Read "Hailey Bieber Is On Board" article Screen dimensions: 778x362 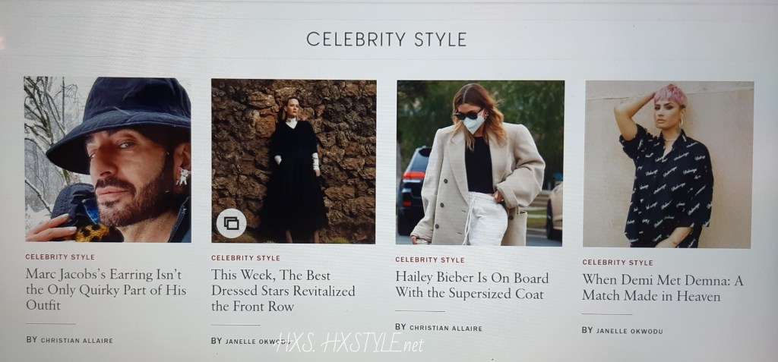point(472,285)
